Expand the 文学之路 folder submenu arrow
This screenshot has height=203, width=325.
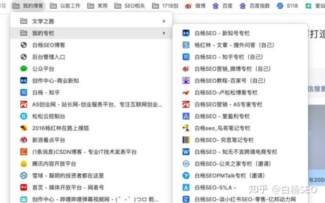point(164,21)
